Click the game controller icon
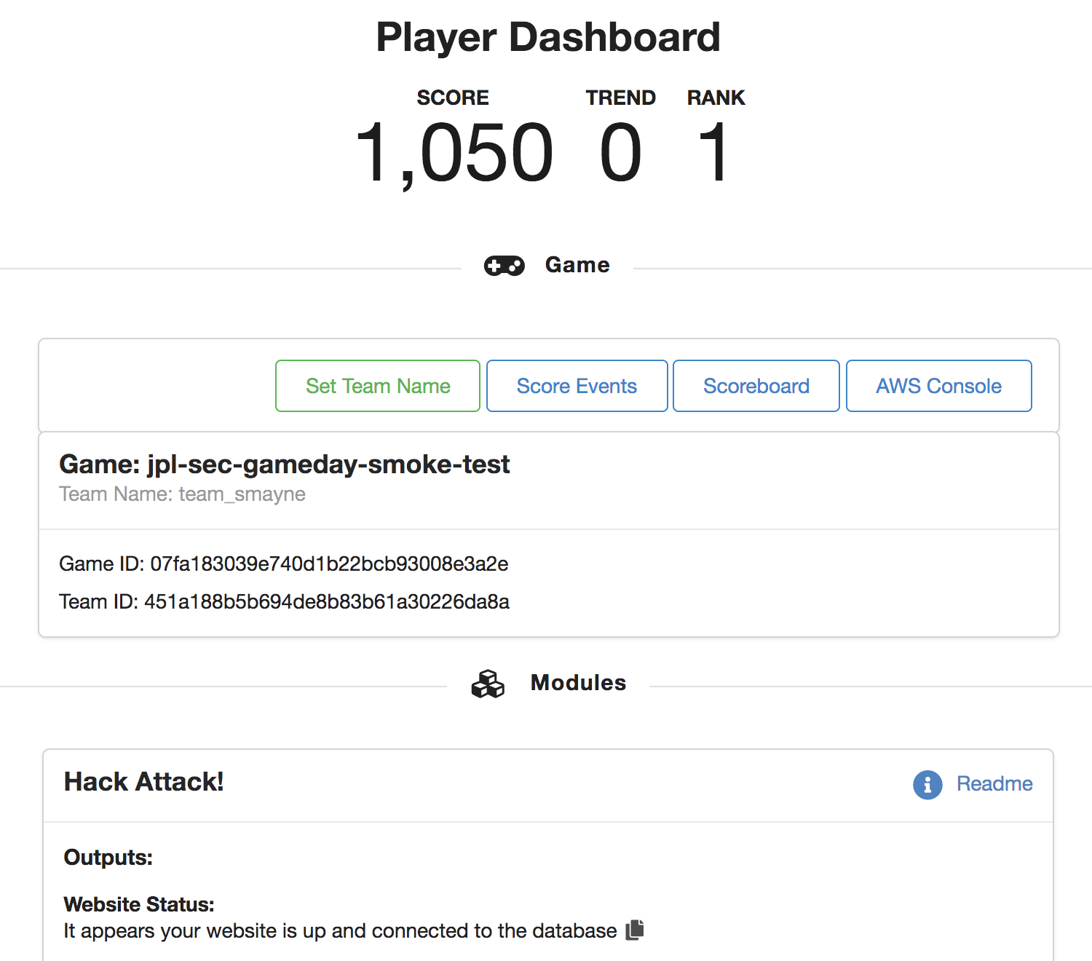1092x961 pixels. pyautogui.click(x=504, y=266)
